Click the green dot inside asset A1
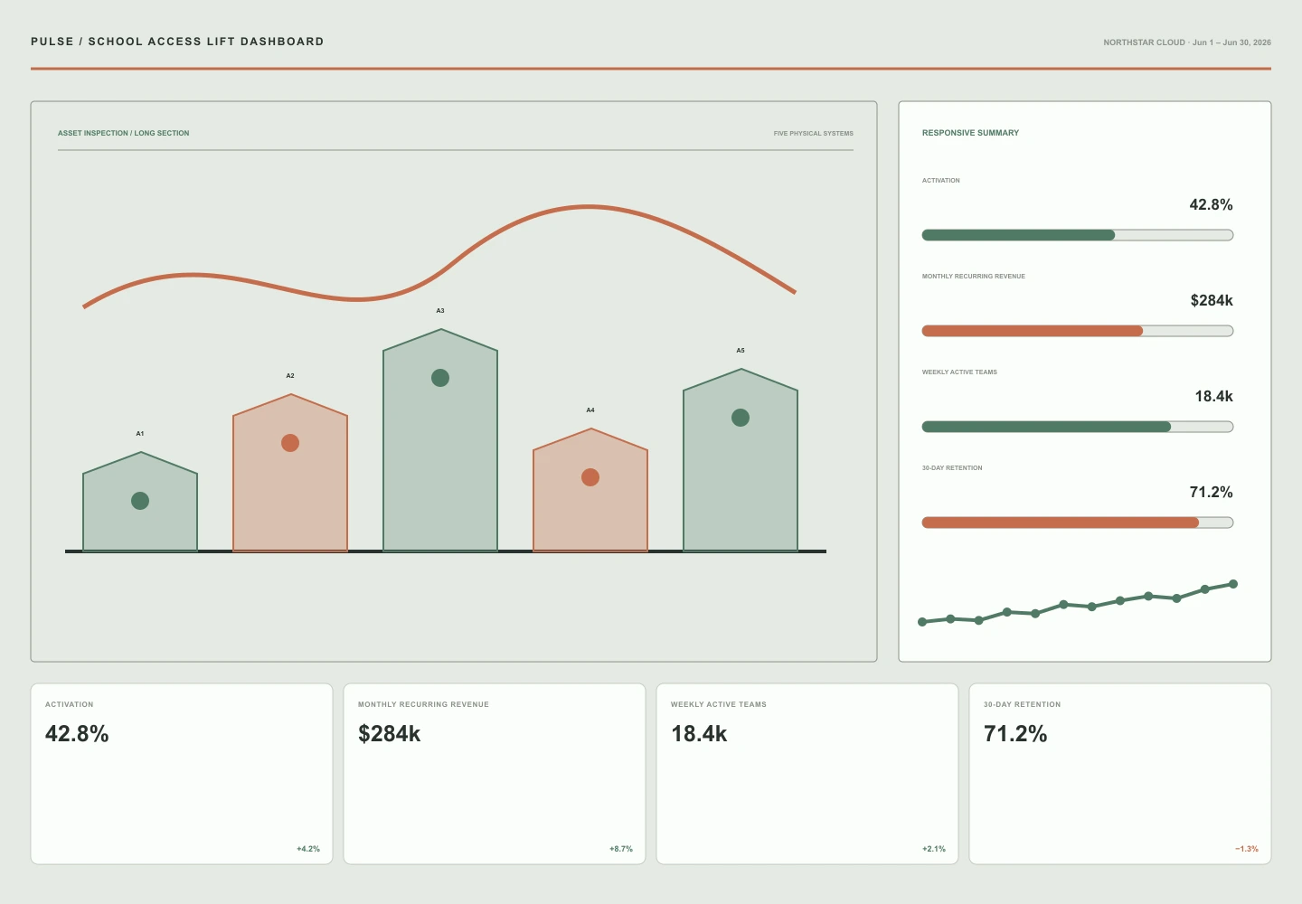Screen dimensions: 1302x904 (x=140, y=501)
